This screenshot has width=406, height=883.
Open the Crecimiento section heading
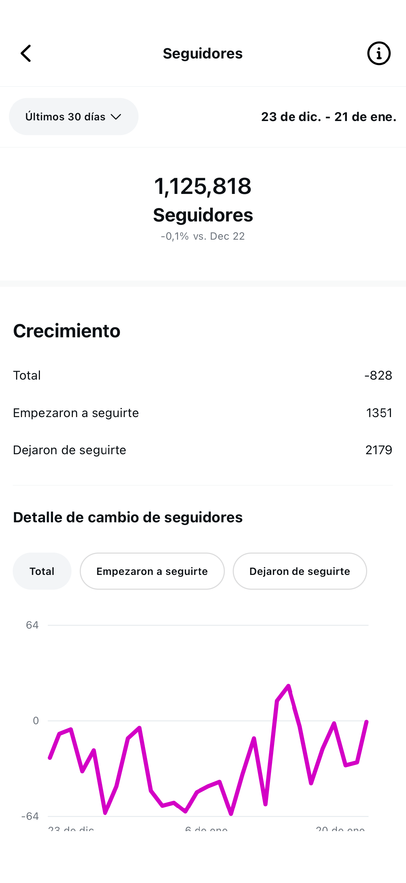coord(66,331)
